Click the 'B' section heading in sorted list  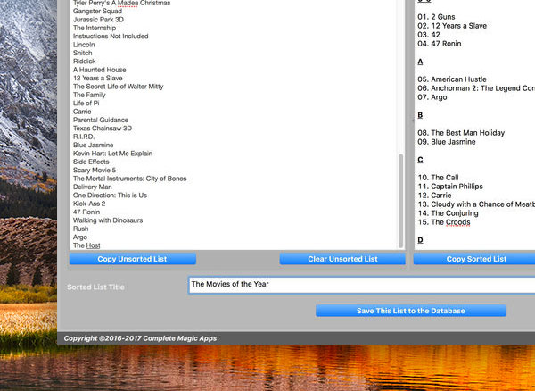click(420, 115)
